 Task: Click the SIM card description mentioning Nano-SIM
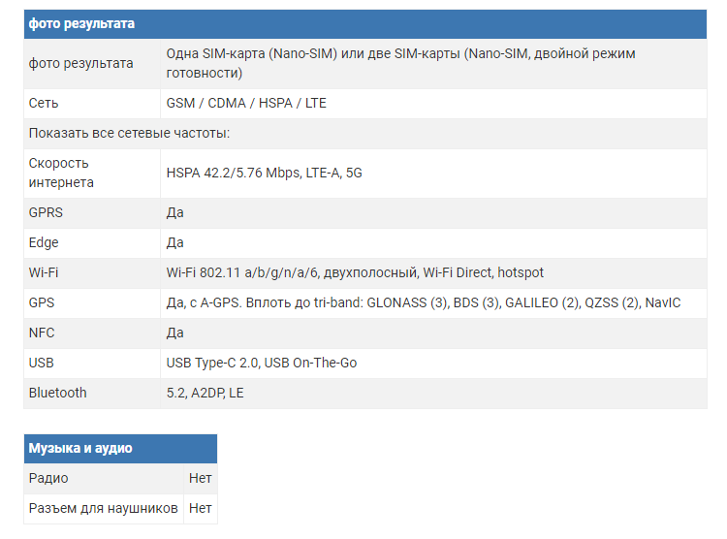(x=400, y=63)
